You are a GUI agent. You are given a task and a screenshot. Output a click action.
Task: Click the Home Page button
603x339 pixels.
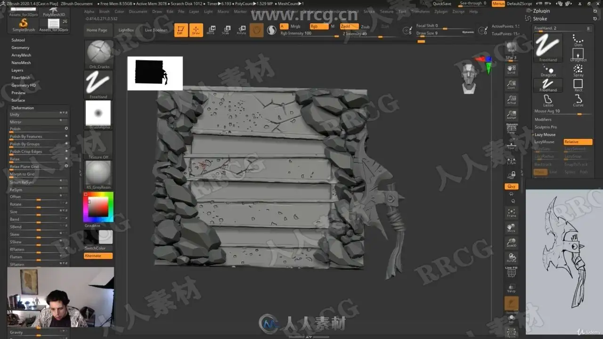[x=97, y=30]
